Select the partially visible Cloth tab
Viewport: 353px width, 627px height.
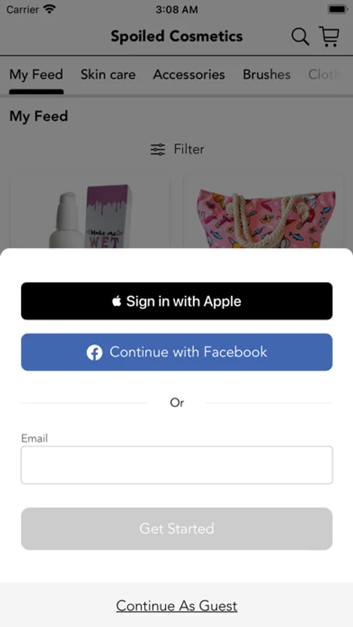[324, 75]
